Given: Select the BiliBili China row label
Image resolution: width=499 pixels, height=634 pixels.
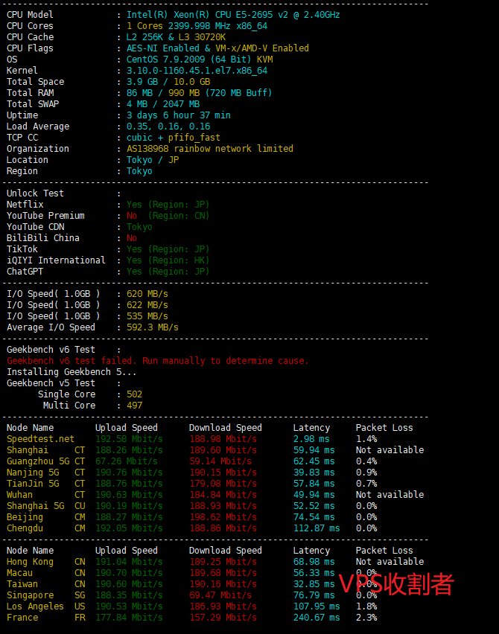Looking at the screenshot, I should pyautogui.click(x=43, y=238).
